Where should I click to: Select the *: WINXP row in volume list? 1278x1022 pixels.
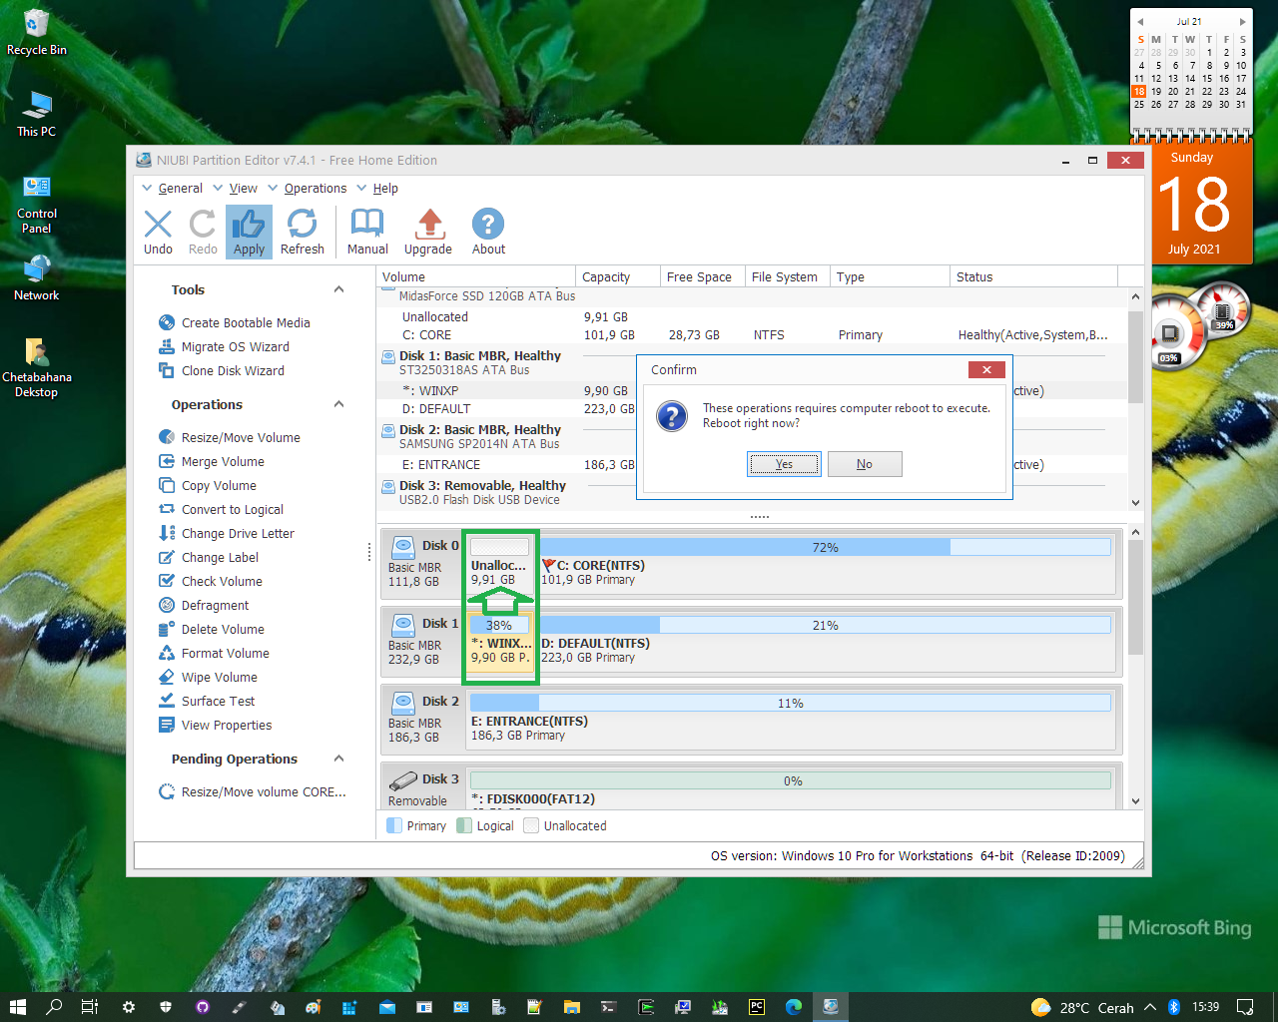pyautogui.click(x=507, y=391)
